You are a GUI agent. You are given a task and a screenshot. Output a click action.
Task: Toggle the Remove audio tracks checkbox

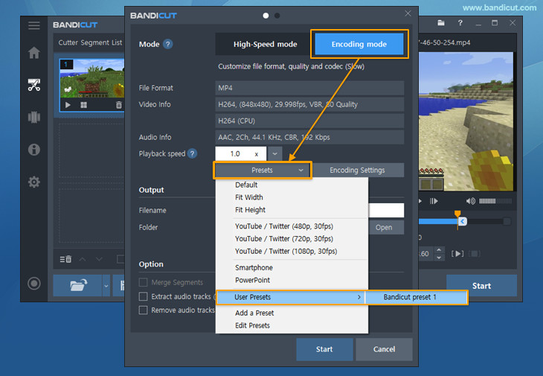point(144,310)
